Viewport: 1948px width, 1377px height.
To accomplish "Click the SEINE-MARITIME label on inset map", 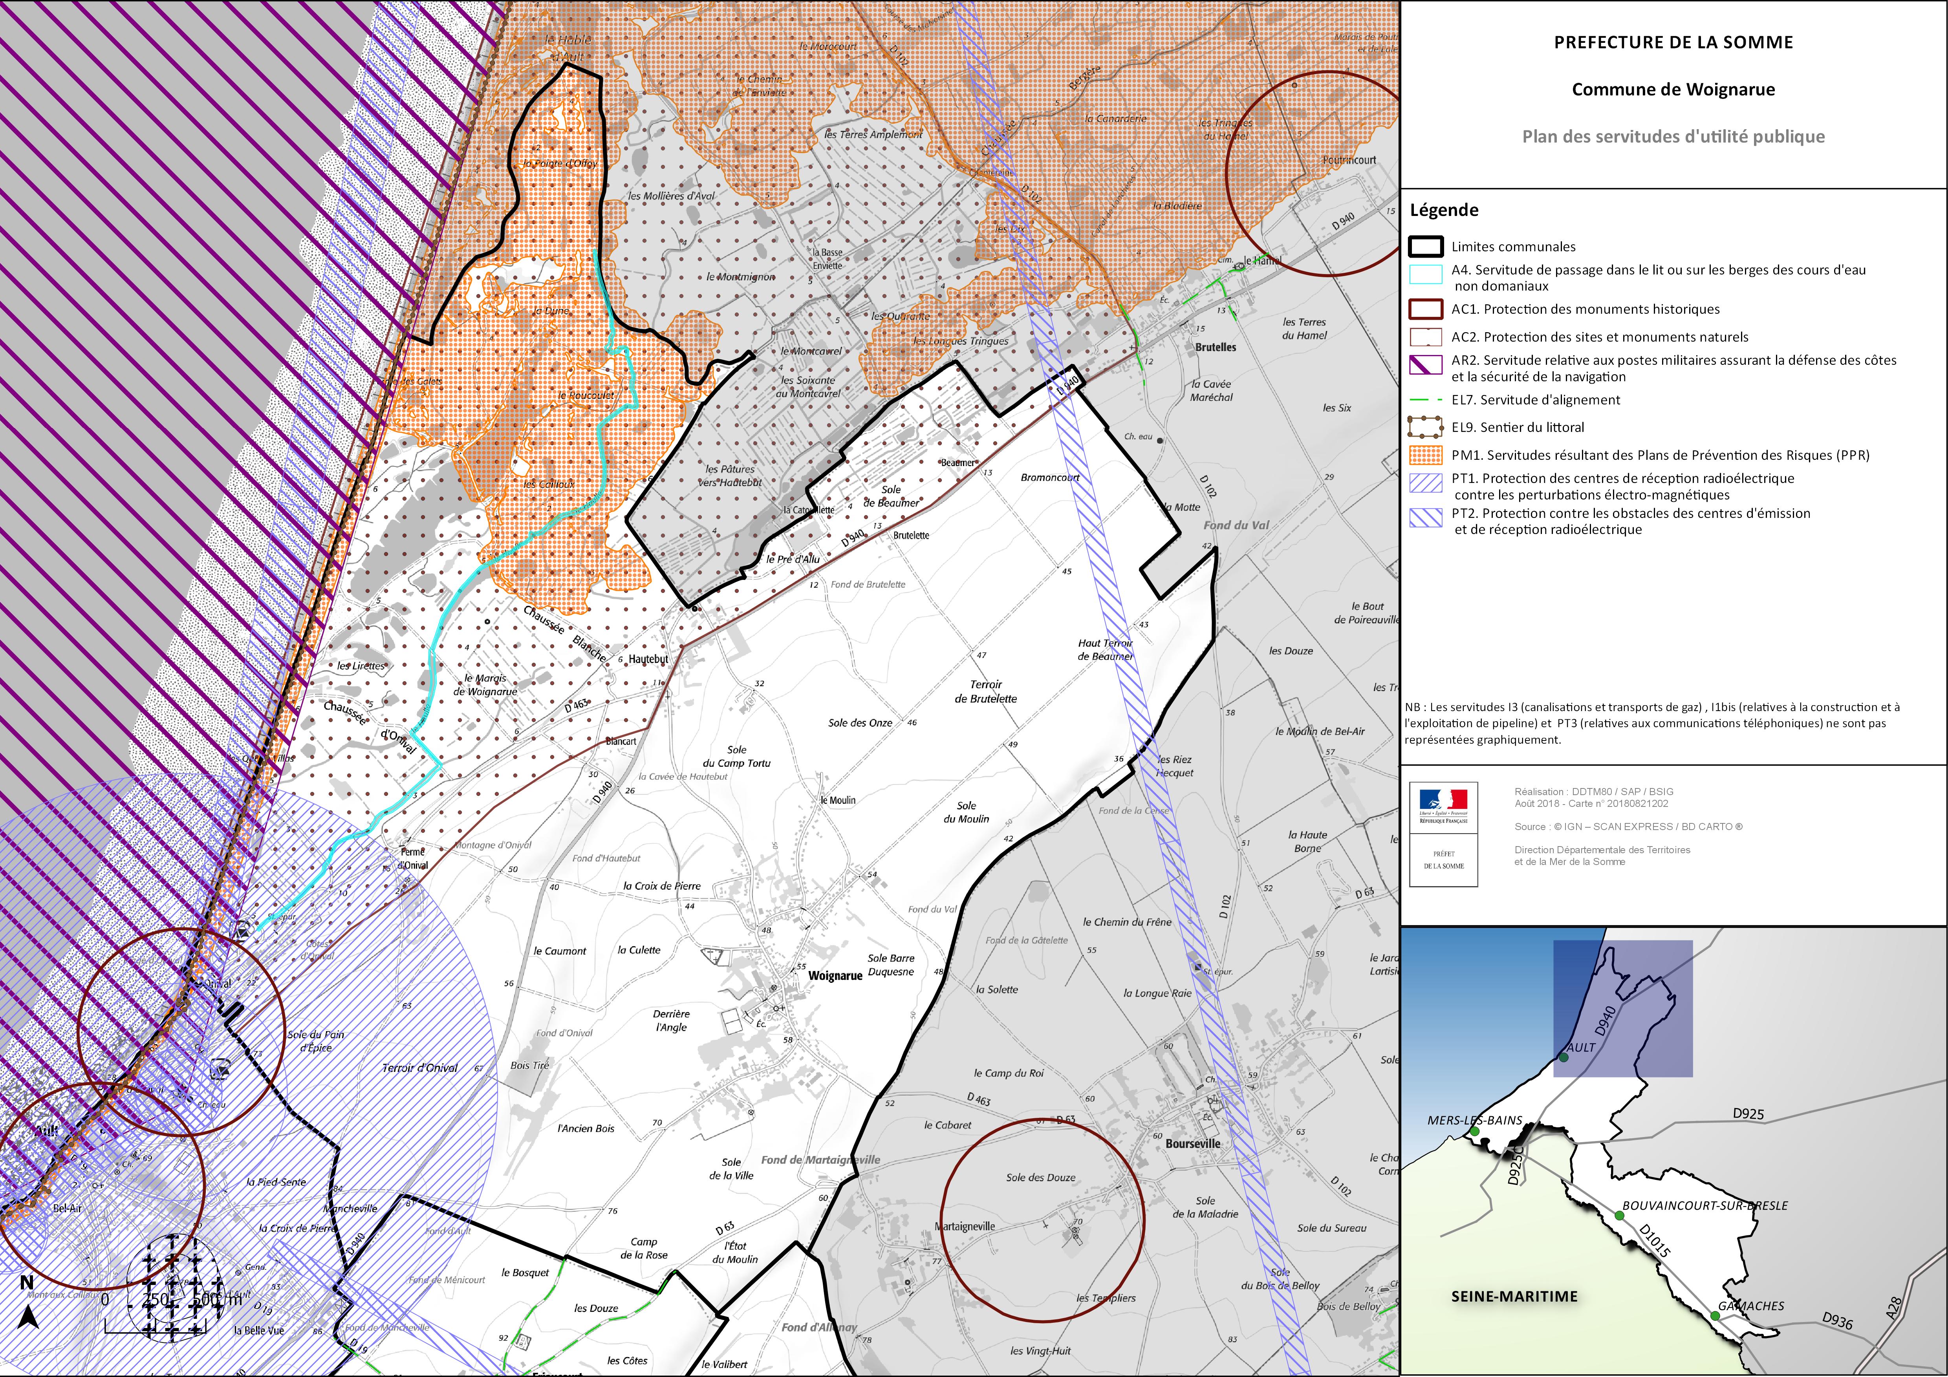I will 1514,1297.
